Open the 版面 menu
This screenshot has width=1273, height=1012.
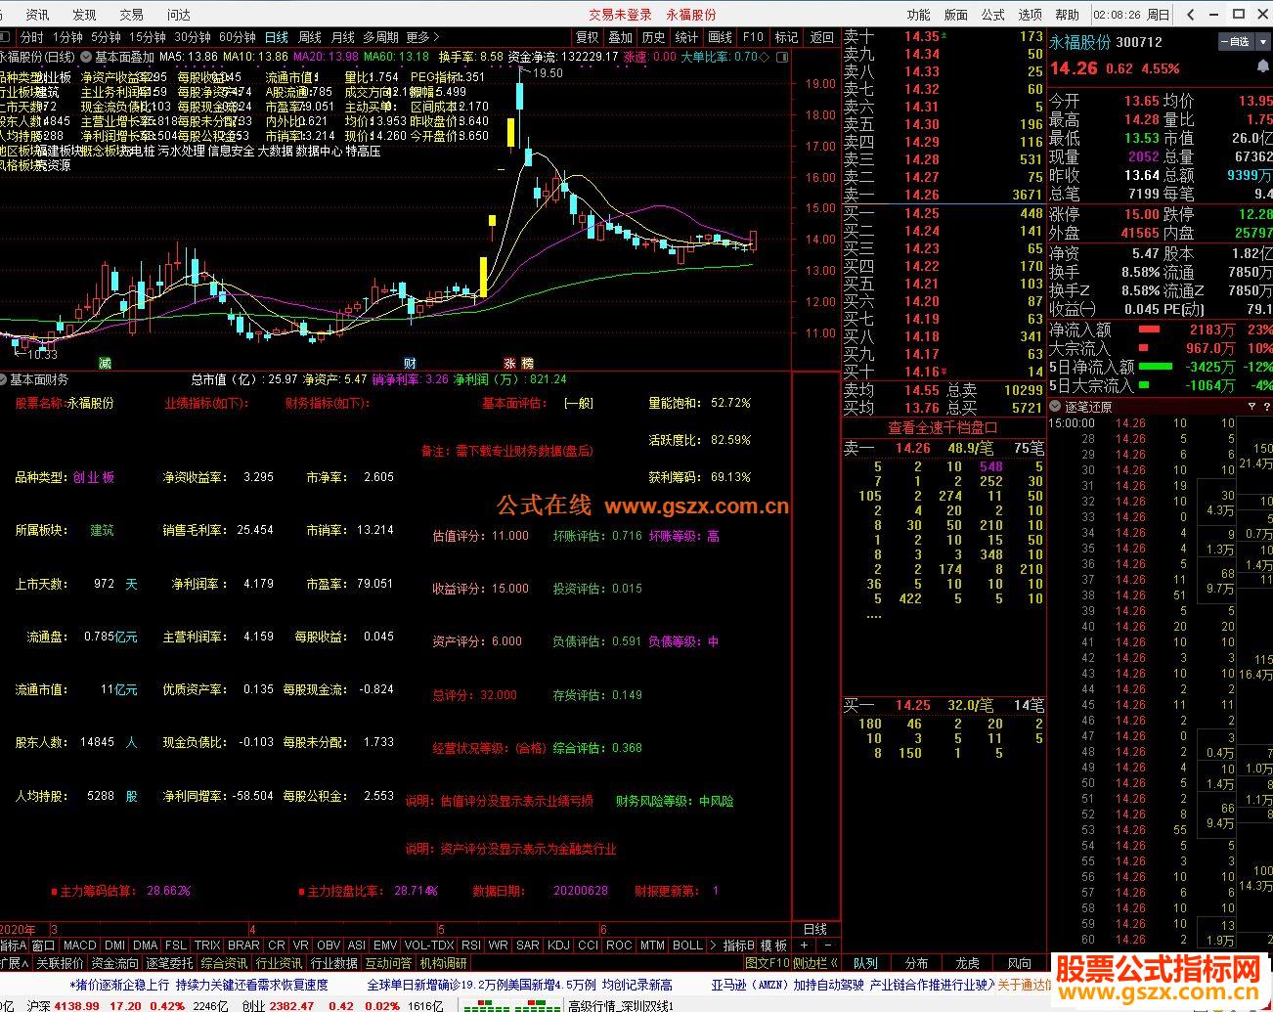coord(955,15)
